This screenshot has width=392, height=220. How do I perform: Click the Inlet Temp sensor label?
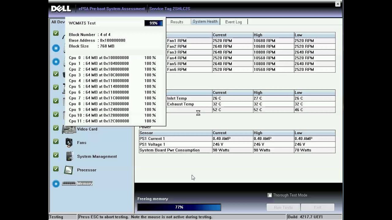pyautogui.click(x=177, y=98)
